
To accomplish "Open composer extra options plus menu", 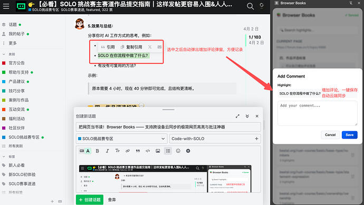I will tap(188, 151).
